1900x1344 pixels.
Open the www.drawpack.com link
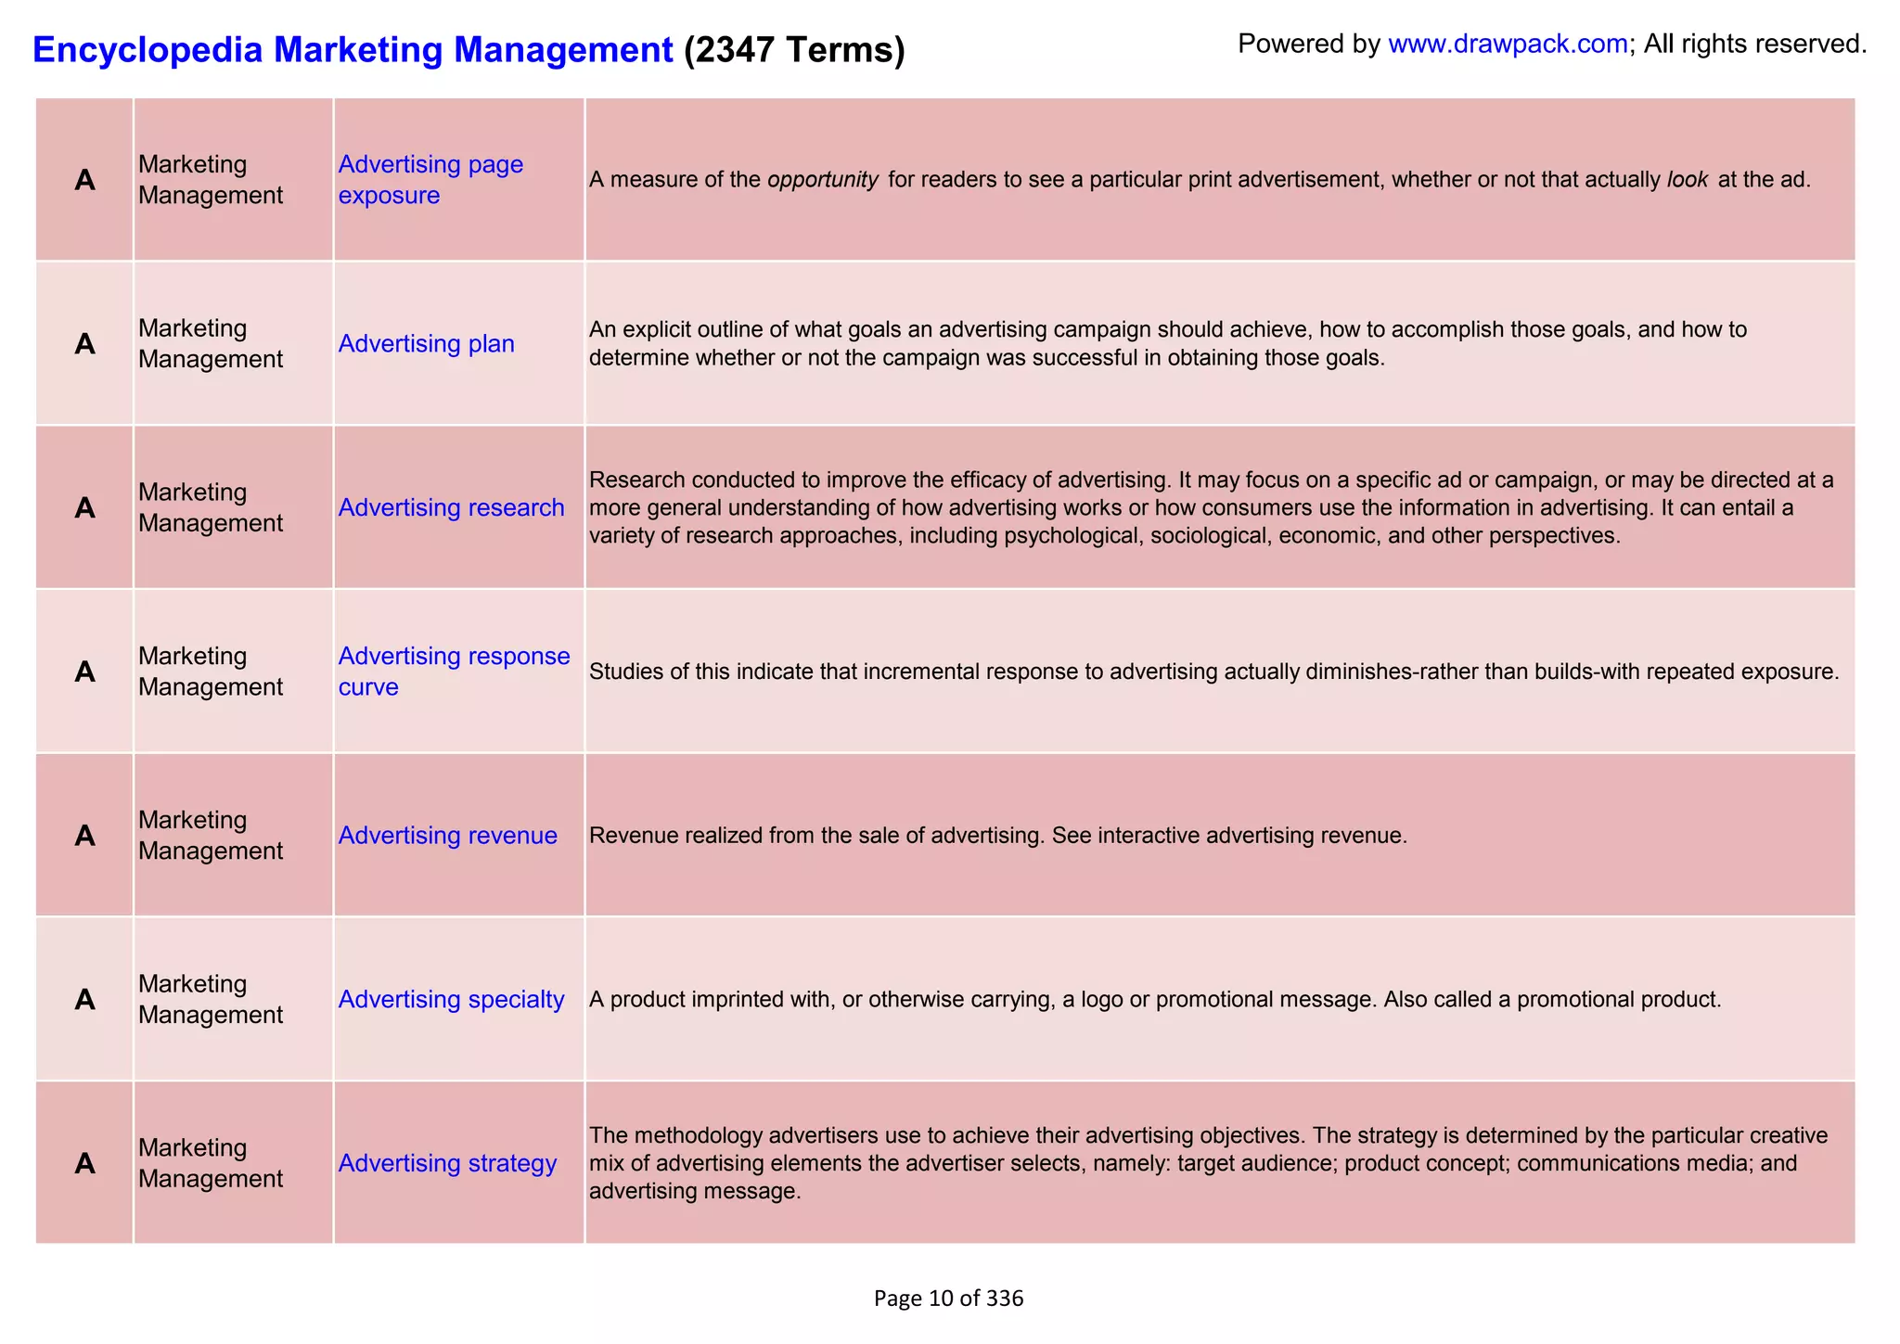1508,44
